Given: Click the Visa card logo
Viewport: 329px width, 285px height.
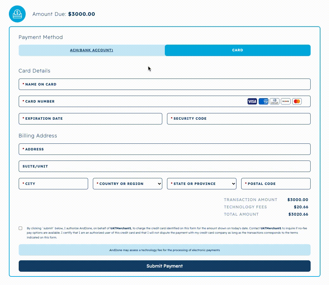Looking at the screenshot, I should pos(252,101).
